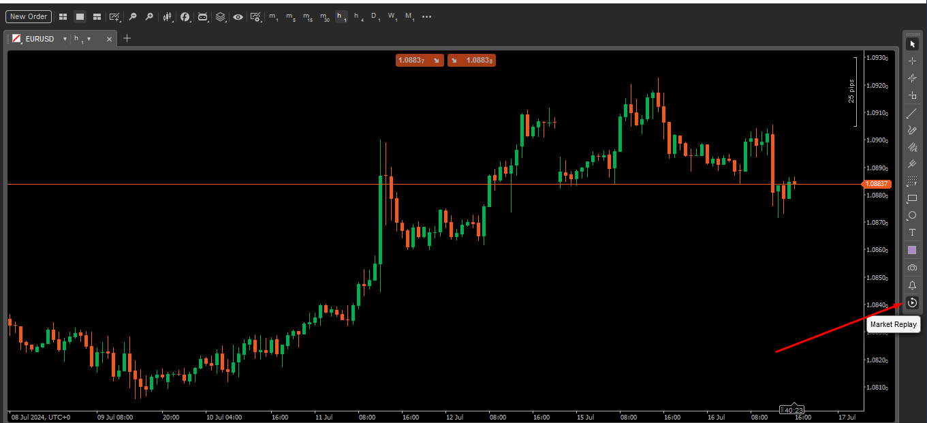Screen dimensions: 927x423
Task: Select the rectangle drawing tool
Action: (912, 198)
